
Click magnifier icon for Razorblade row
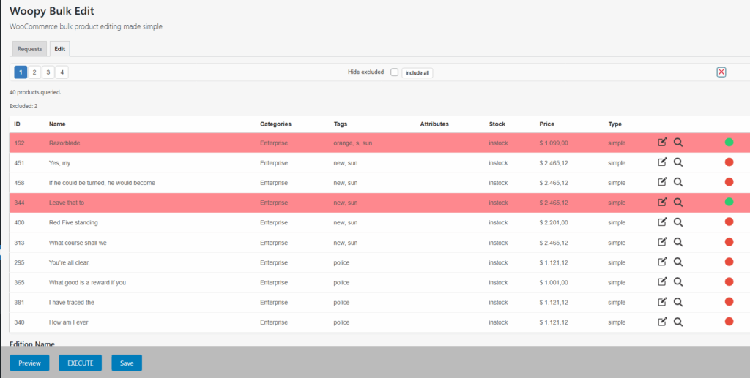[x=678, y=143]
